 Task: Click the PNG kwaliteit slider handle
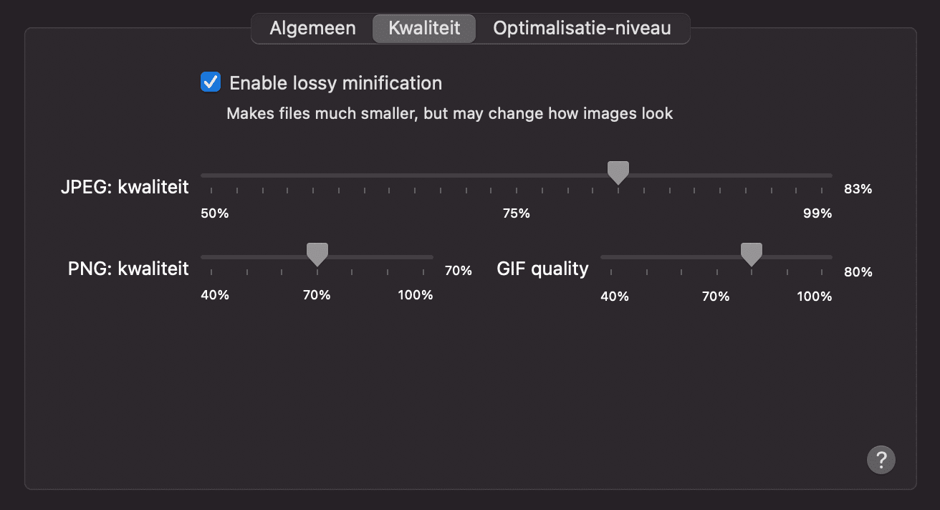317,254
